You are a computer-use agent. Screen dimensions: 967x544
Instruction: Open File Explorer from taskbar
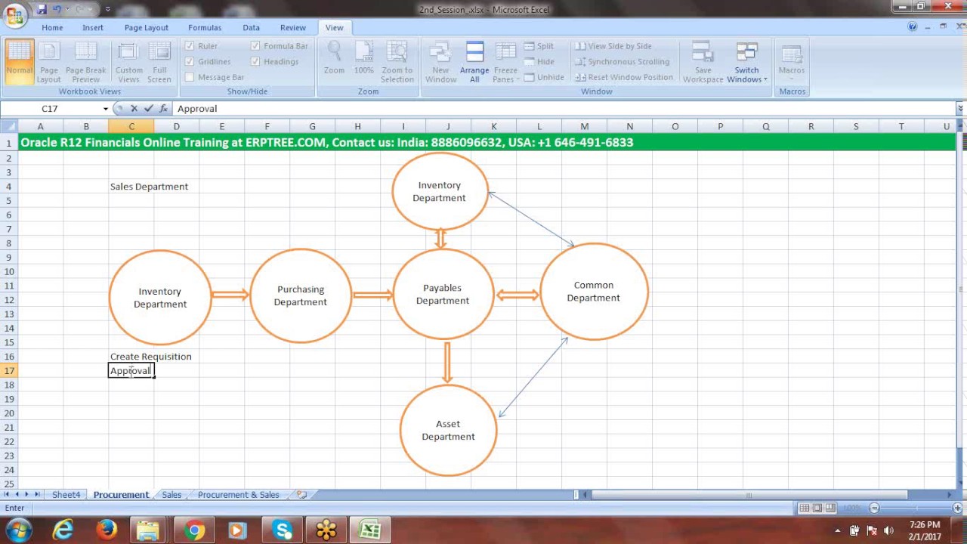pyautogui.click(x=149, y=530)
